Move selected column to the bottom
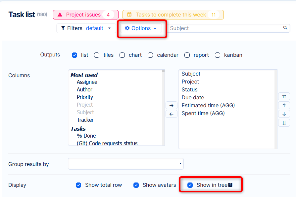This screenshot has width=296, height=197. point(284,123)
